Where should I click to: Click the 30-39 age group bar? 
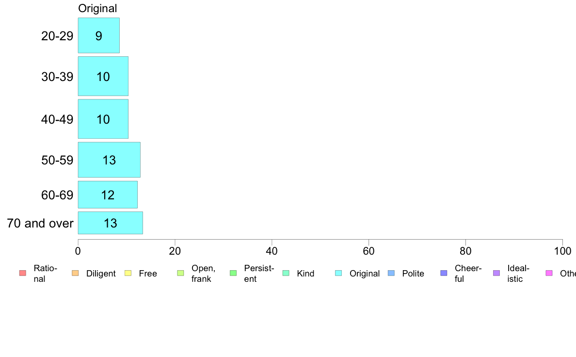click(103, 76)
